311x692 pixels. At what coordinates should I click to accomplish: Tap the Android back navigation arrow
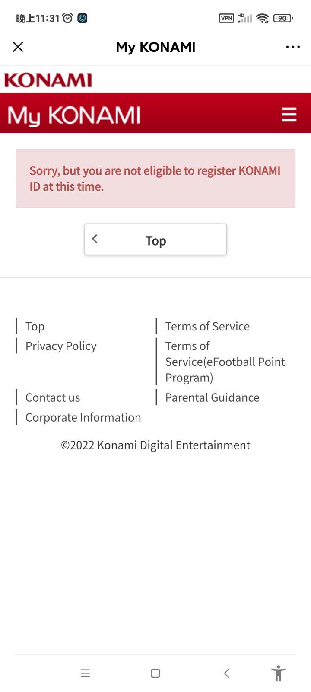[226, 673]
